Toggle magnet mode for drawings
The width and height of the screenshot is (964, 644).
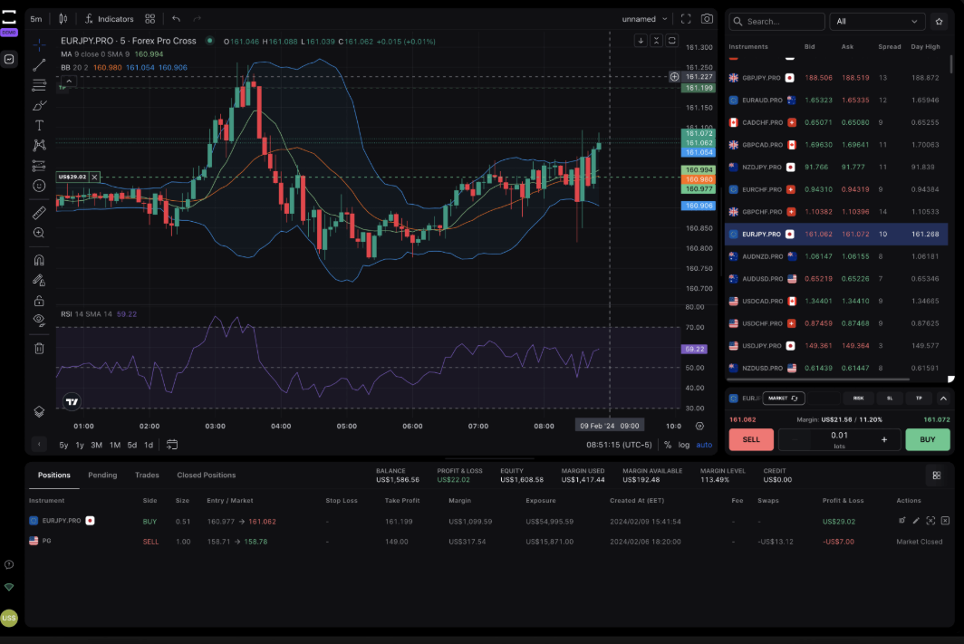39,260
